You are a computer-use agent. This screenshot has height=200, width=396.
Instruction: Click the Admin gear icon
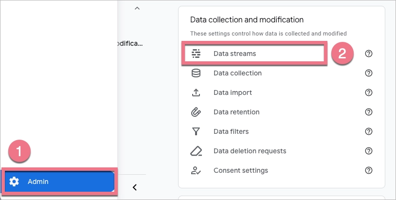pos(14,182)
